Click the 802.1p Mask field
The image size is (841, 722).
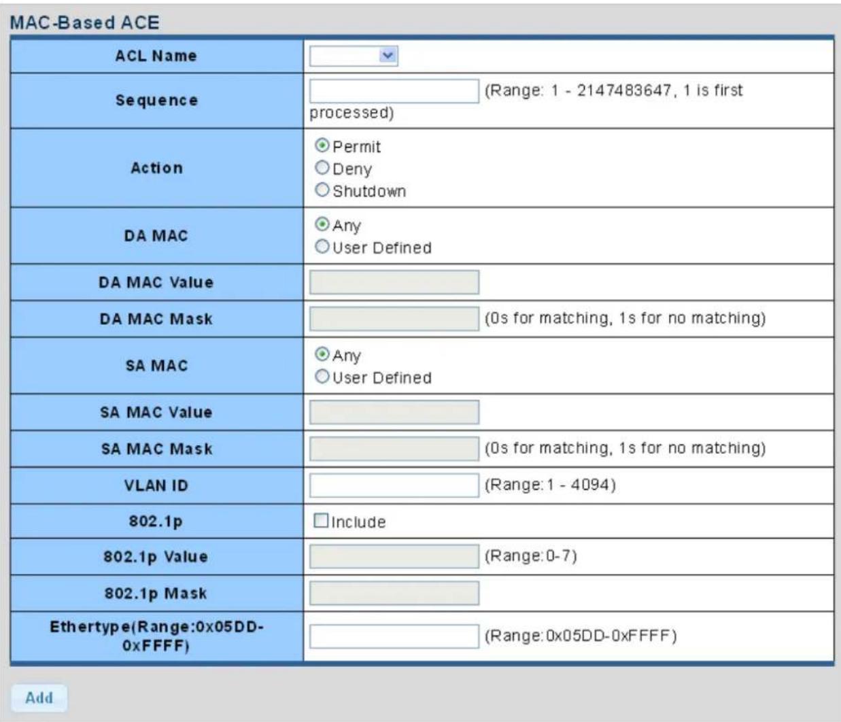coord(394,593)
